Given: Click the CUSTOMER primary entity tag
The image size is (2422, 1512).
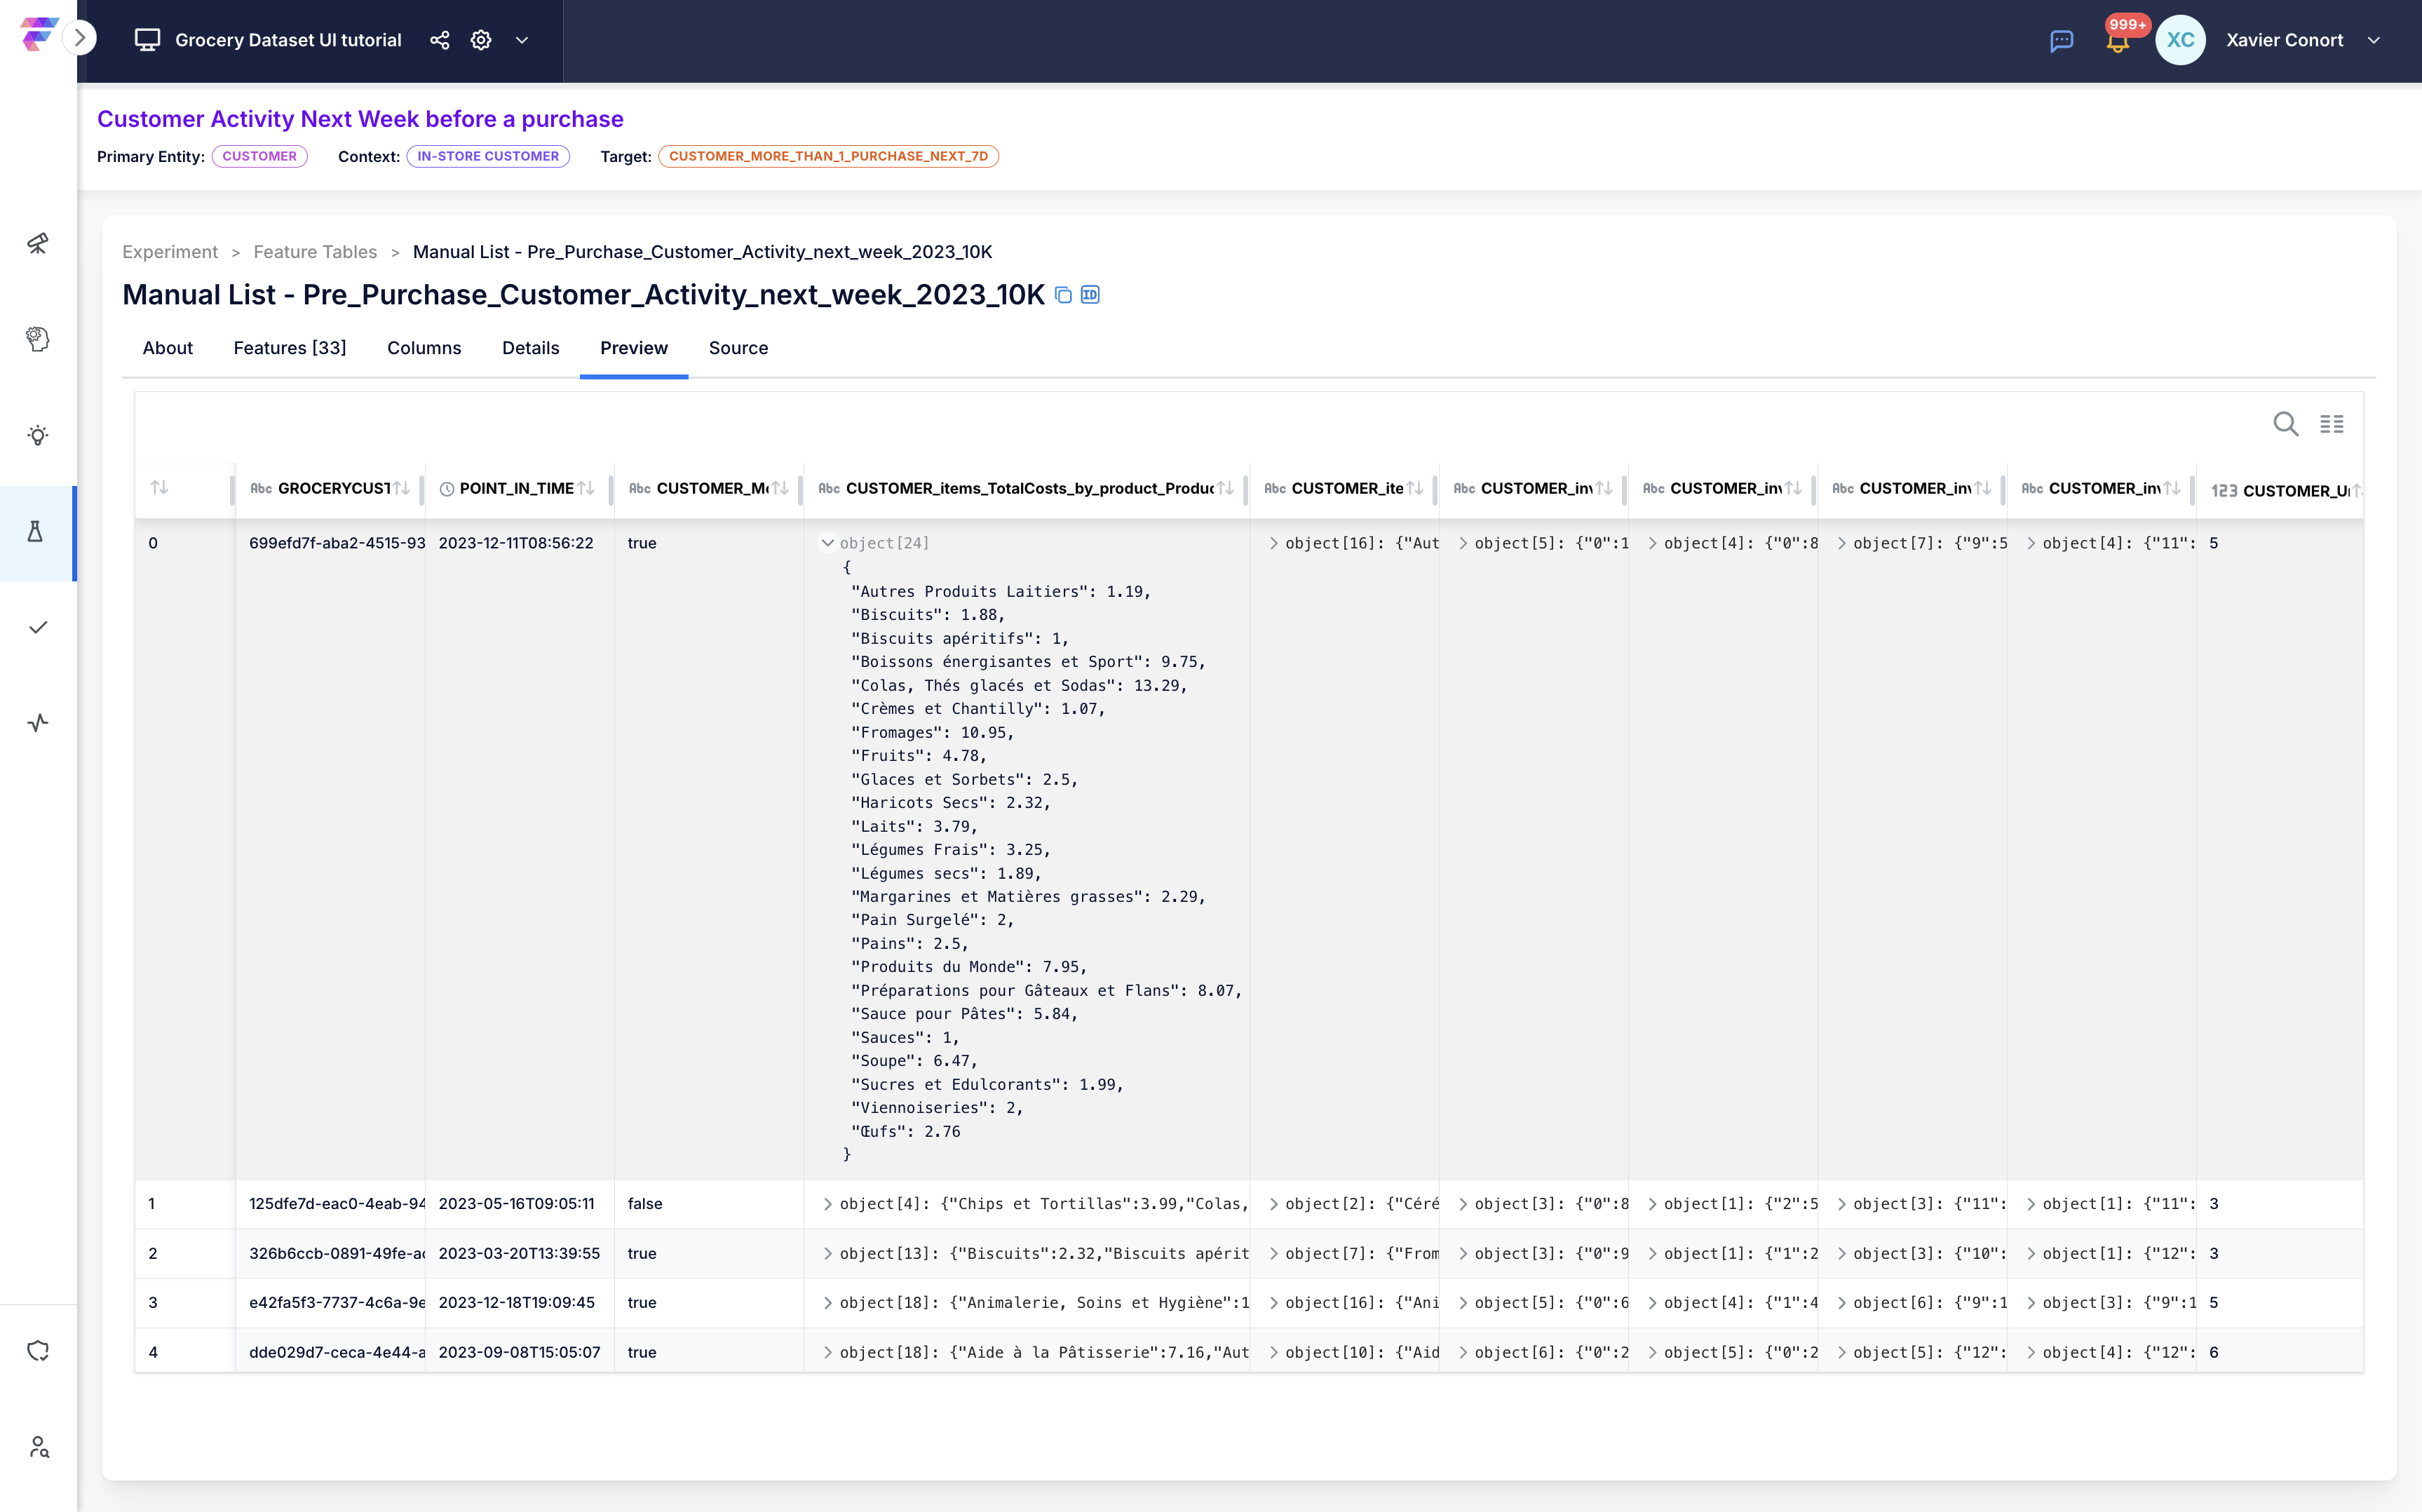Looking at the screenshot, I should [260, 156].
